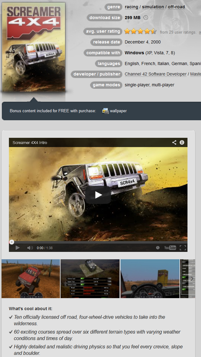Image resolution: width=201 pixels, height=357 pixels.
Task: Click the December 4, 2000 release date
Action: tap(143, 42)
